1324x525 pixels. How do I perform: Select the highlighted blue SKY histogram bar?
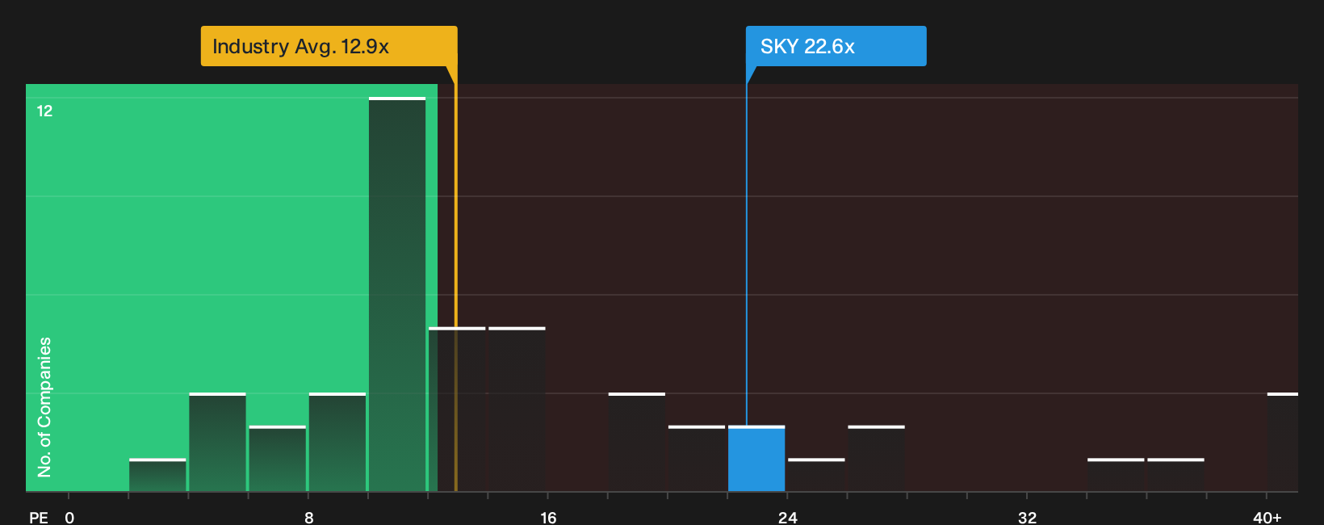coord(756,459)
